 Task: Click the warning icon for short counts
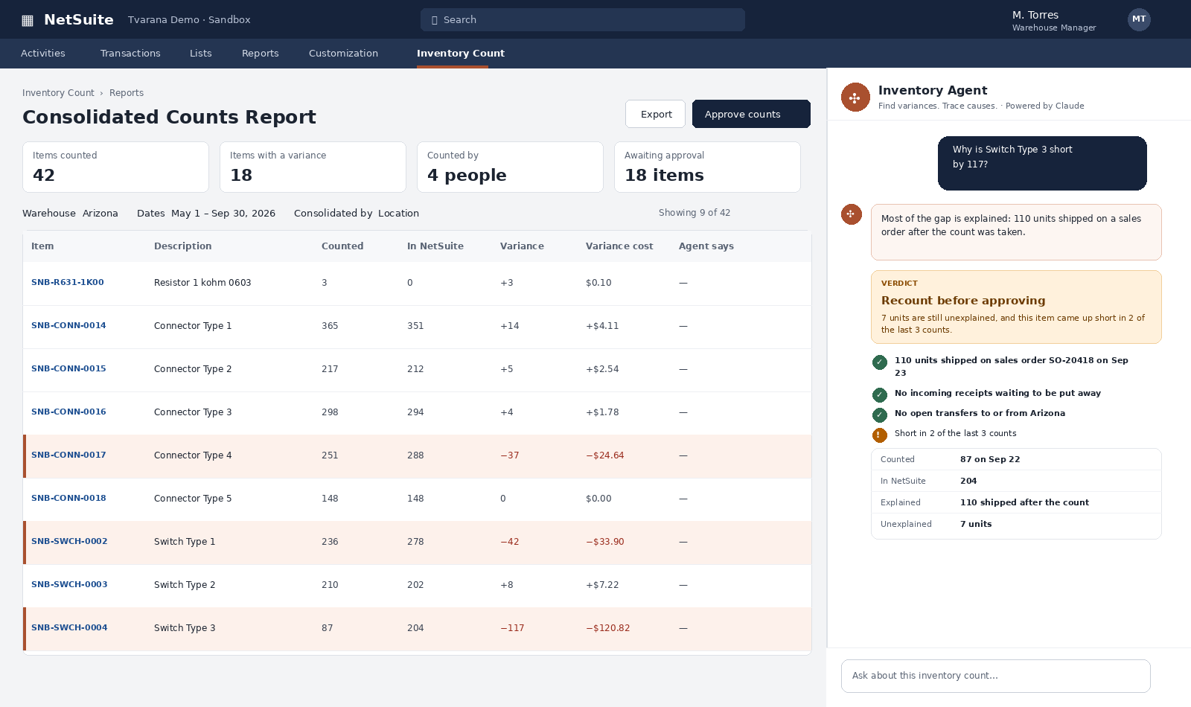pyautogui.click(x=880, y=435)
